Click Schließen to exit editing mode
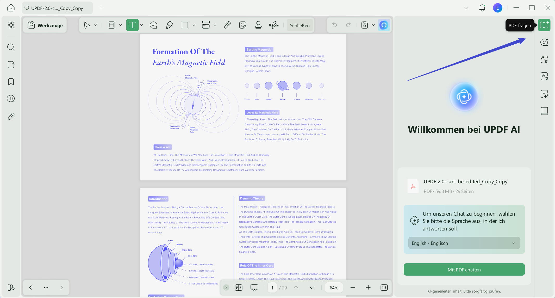This screenshot has width=555, height=298. [x=300, y=25]
